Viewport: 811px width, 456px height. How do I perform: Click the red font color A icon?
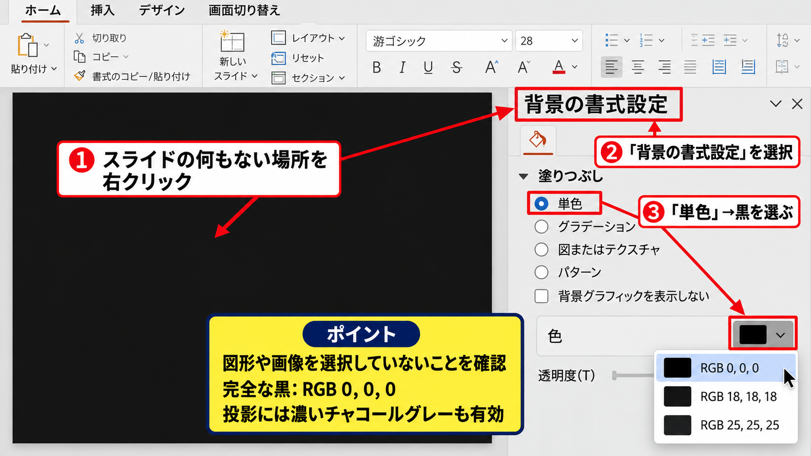(559, 67)
